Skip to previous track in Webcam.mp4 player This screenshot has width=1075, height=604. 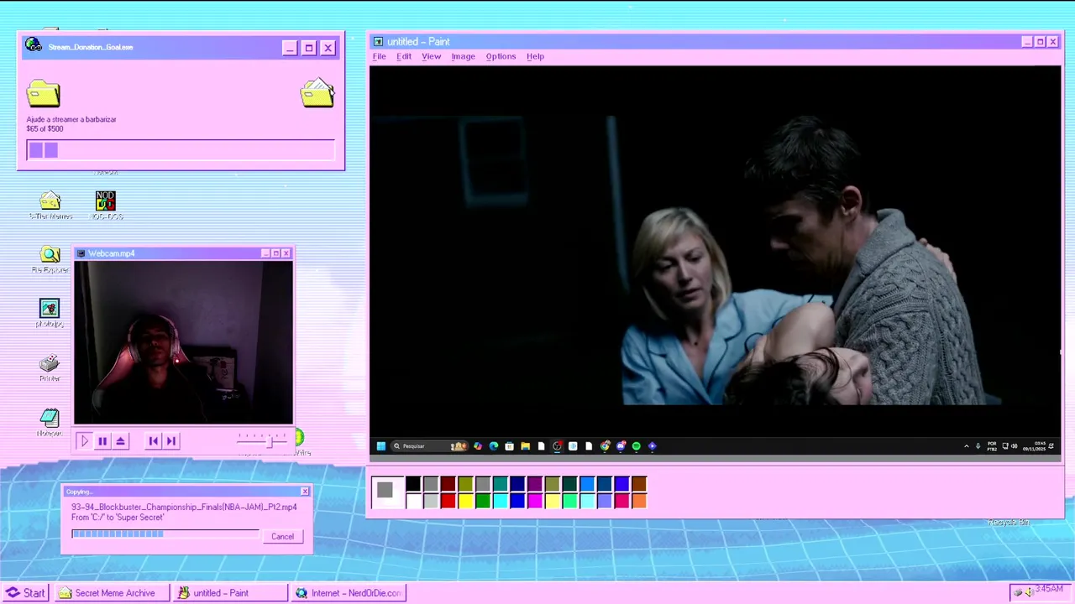[x=153, y=440]
